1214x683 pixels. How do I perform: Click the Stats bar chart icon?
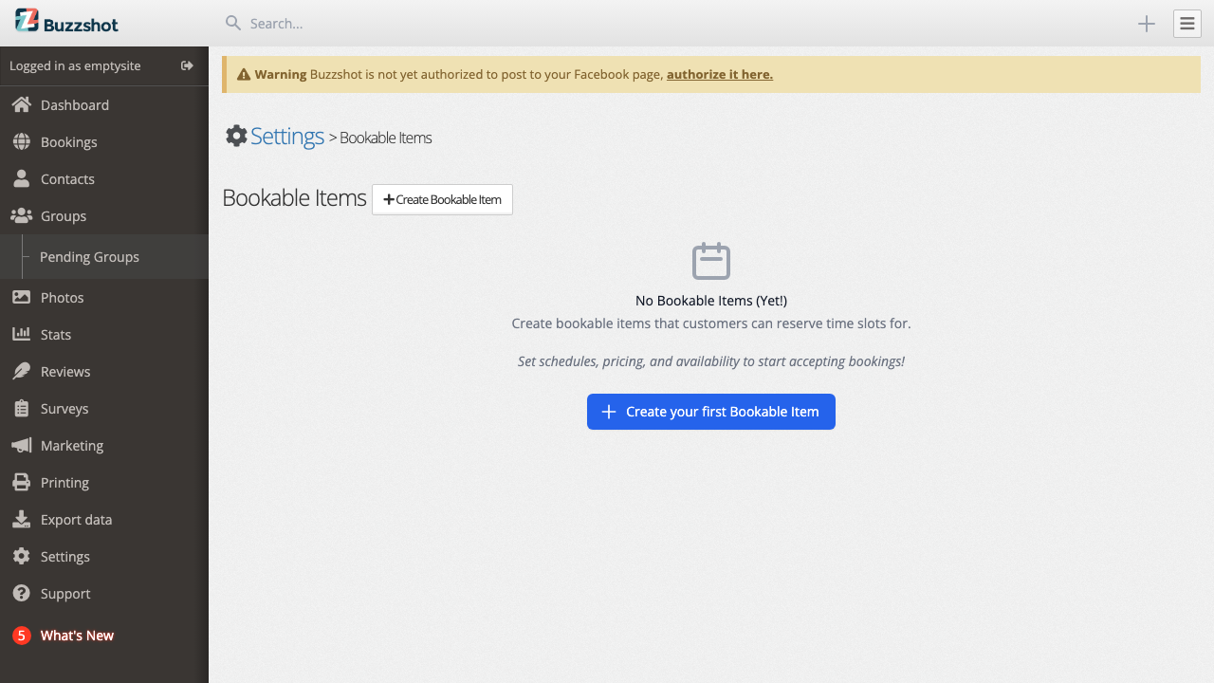click(x=21, y=334)
